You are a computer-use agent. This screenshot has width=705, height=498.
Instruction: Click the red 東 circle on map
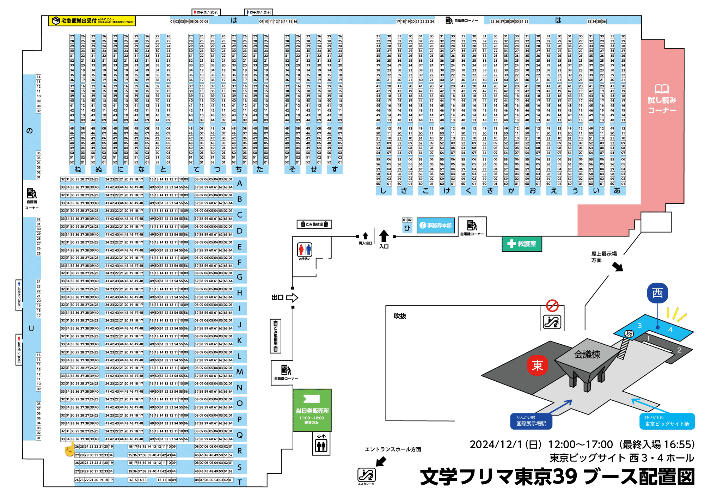pyautogui.click(x=537, y=365)
